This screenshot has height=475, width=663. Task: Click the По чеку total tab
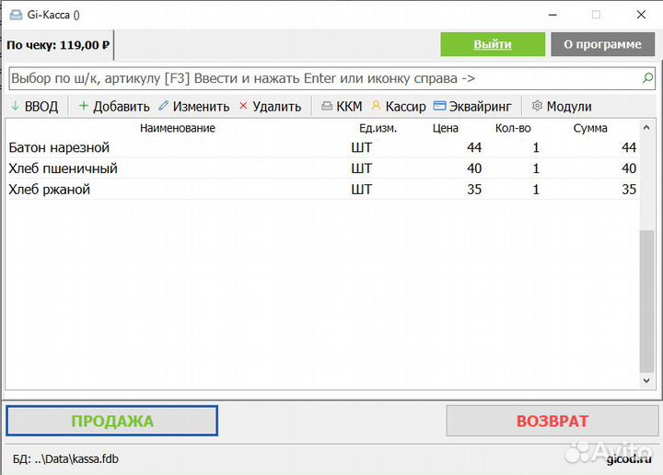click(x=58, y=44)
